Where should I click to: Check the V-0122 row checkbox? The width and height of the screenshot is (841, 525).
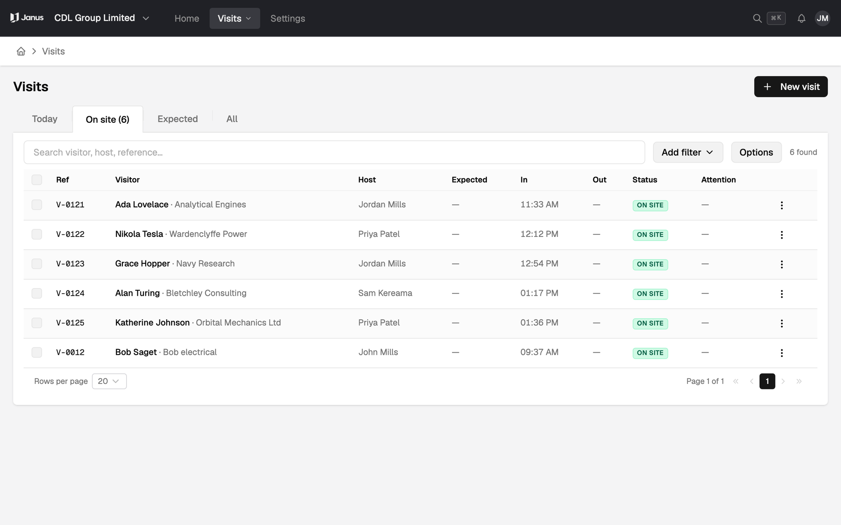point(37,234)
